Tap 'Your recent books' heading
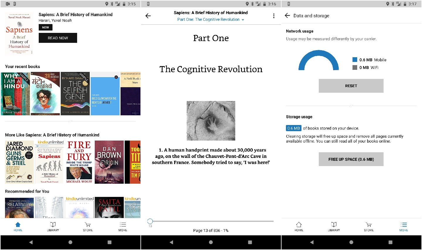This screenshot has height=250, width=422. click(23, 67)
